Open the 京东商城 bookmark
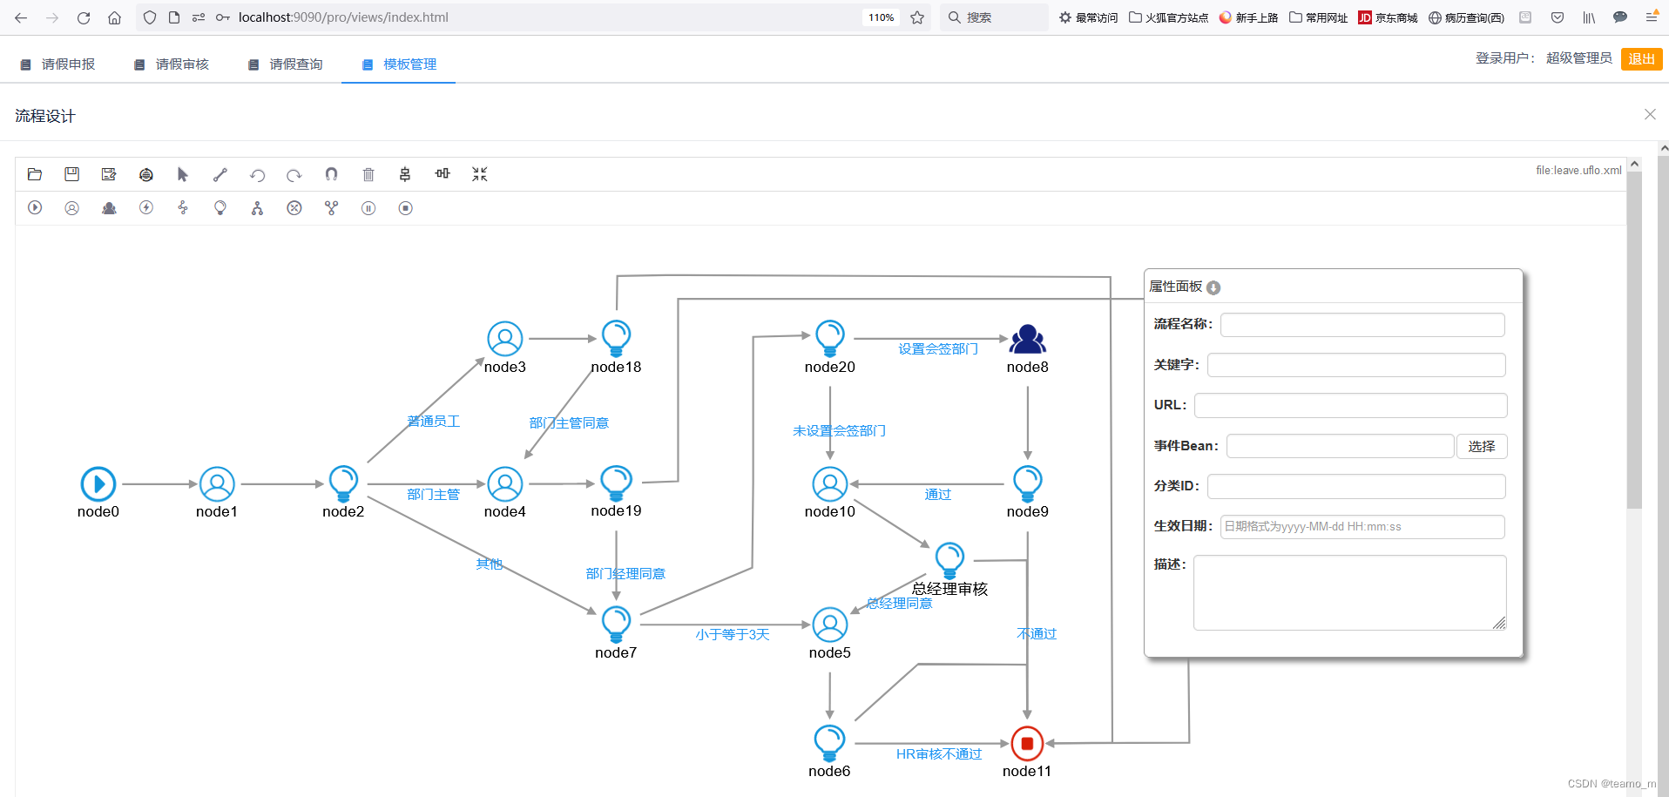The height and width of the screenshot is (797, 1669). click(1388, 17)
